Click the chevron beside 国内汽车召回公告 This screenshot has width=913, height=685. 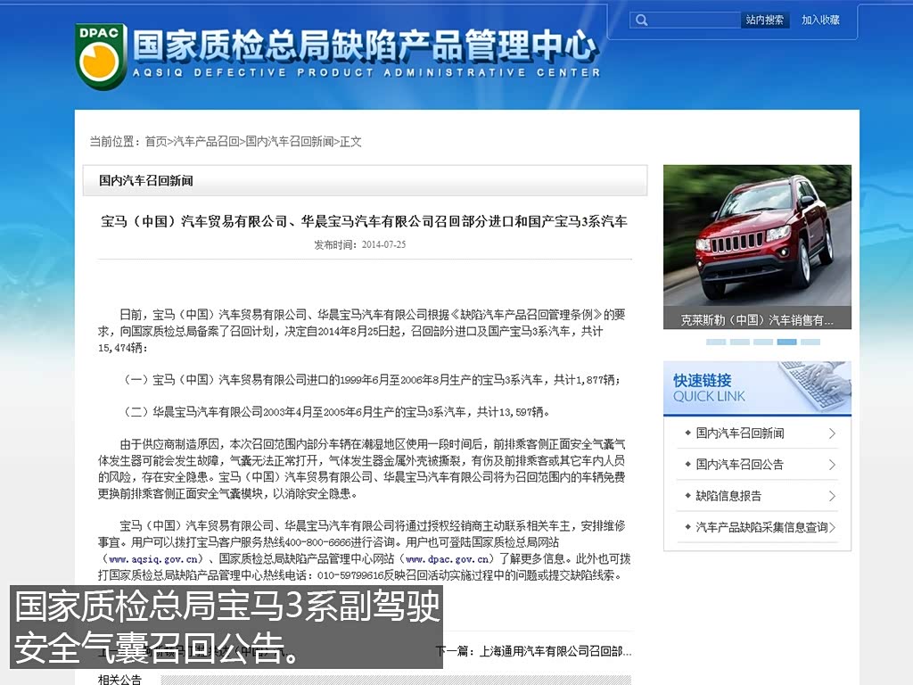click(832, 465)
